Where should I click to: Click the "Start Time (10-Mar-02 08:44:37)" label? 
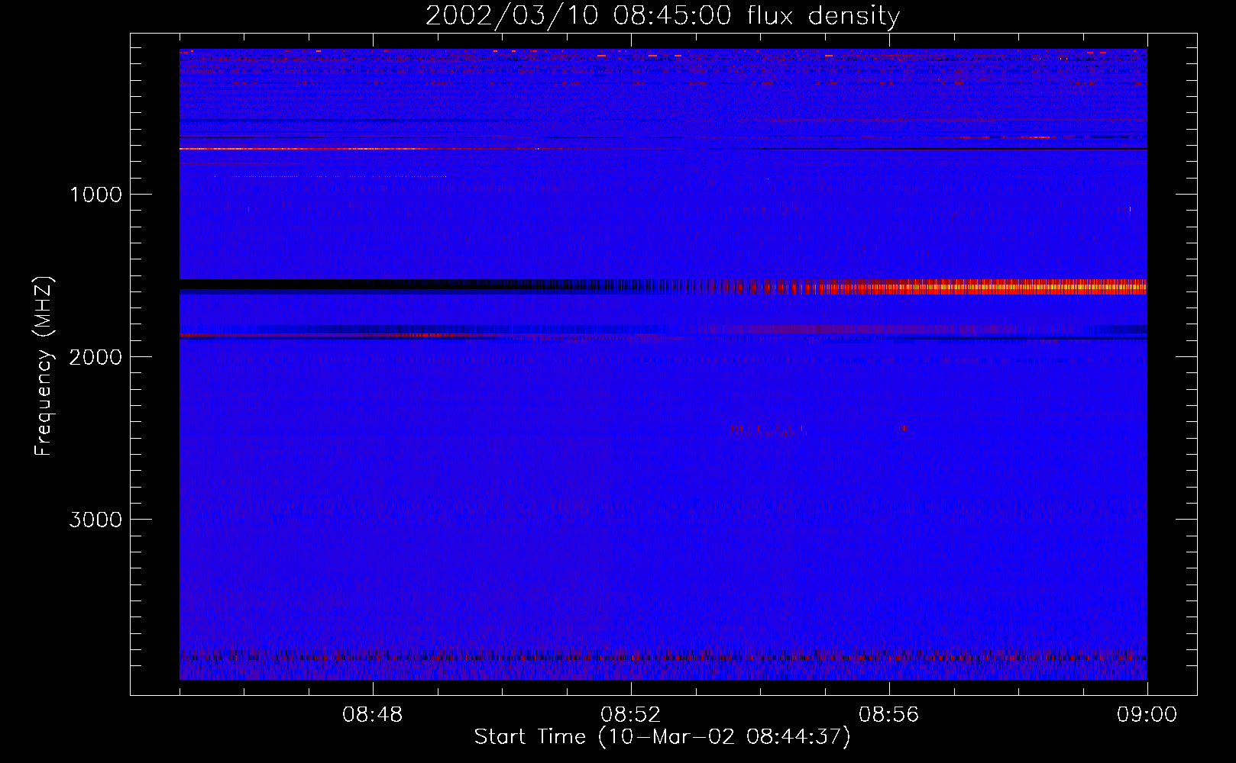click(x=662, y=737)
